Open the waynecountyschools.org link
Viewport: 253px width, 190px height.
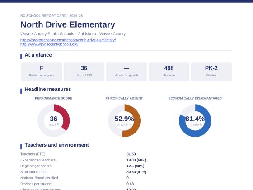[x=49, y=44]
